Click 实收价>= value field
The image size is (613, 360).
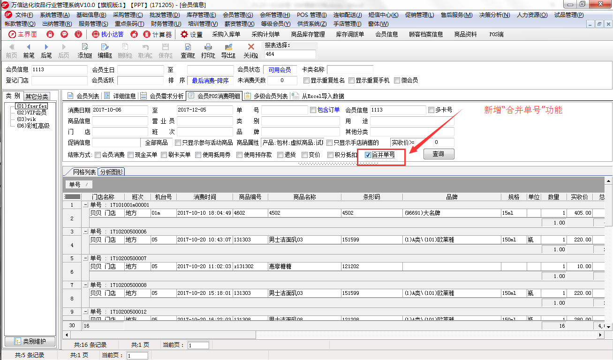click(x=443, y=142)
